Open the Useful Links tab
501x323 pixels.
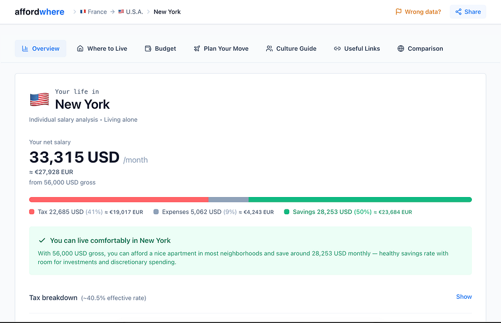357,48
